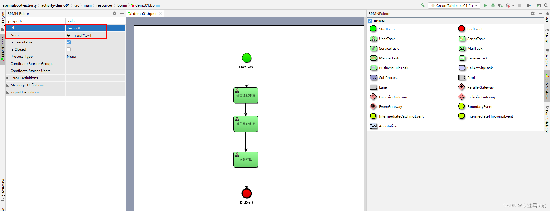550x211 pixels.
Task: Check the Is Closed checkbox
Action: [x=69, y=49]
